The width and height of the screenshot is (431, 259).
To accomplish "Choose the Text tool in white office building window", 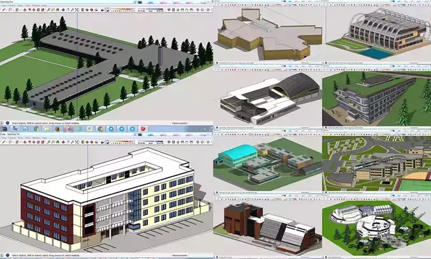I will pos(53,142).
